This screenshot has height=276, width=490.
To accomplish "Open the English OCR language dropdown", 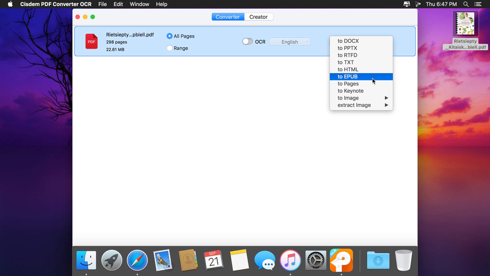I will tap(290, 42).
